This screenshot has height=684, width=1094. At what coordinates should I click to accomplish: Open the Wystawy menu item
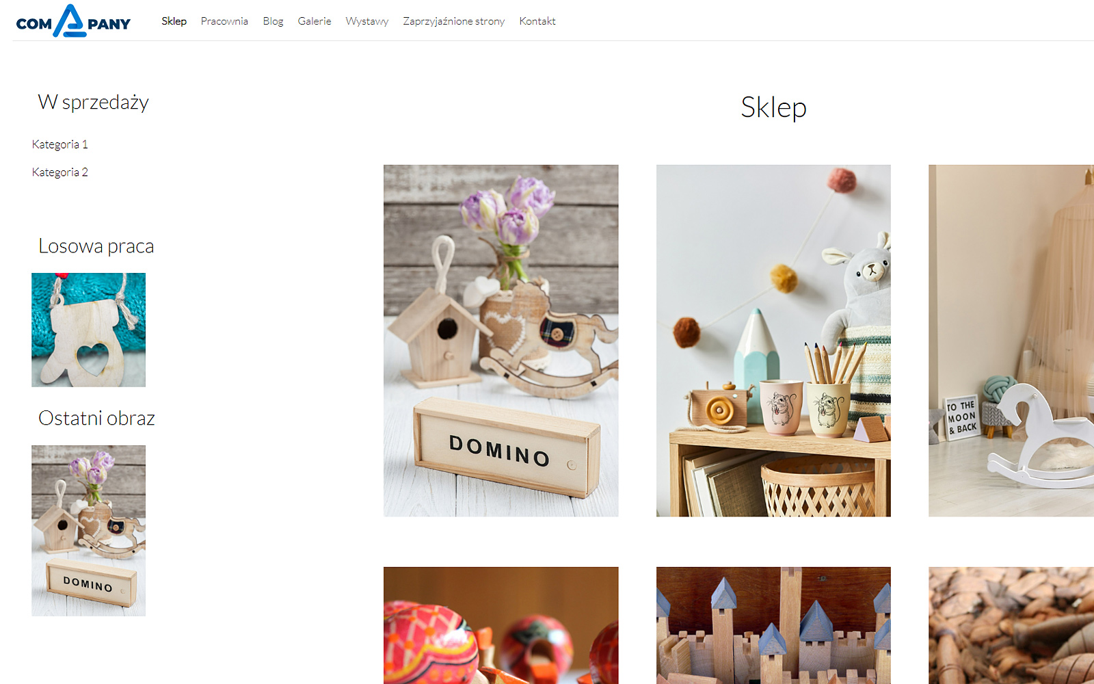(x=367, y=21)
